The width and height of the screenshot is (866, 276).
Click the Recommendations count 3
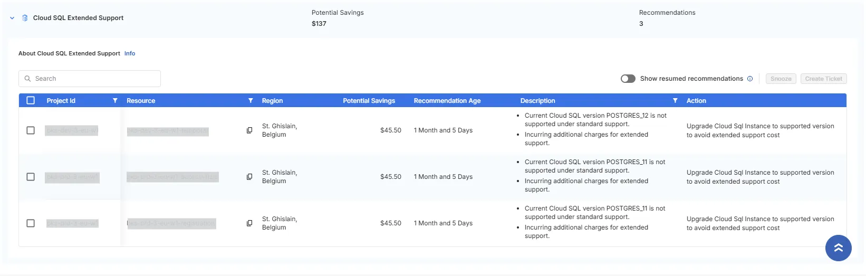[x=641, y=24]
